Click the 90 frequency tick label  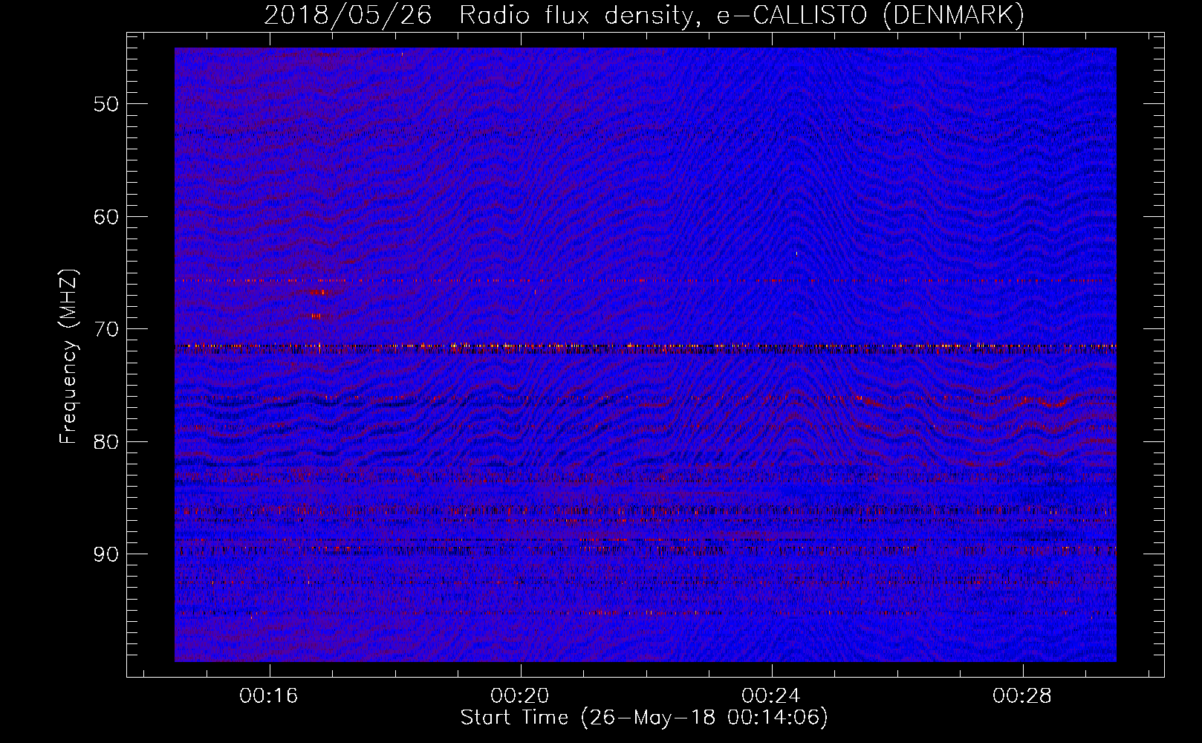[106, 554]
